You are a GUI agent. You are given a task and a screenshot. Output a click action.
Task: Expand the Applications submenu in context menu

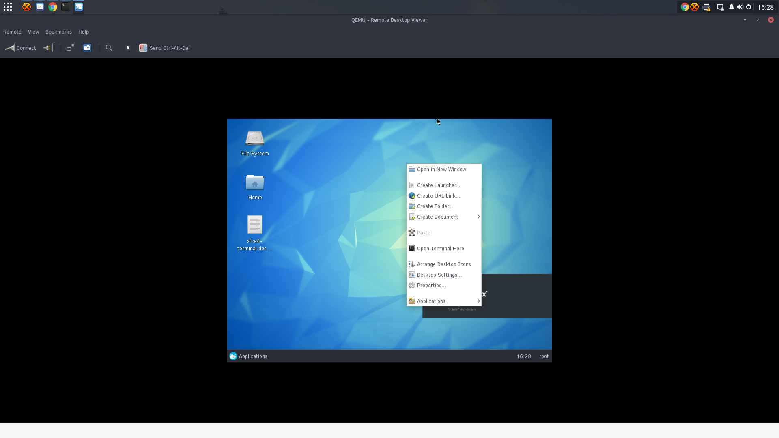pyautogui.click(x=444, y=301)
